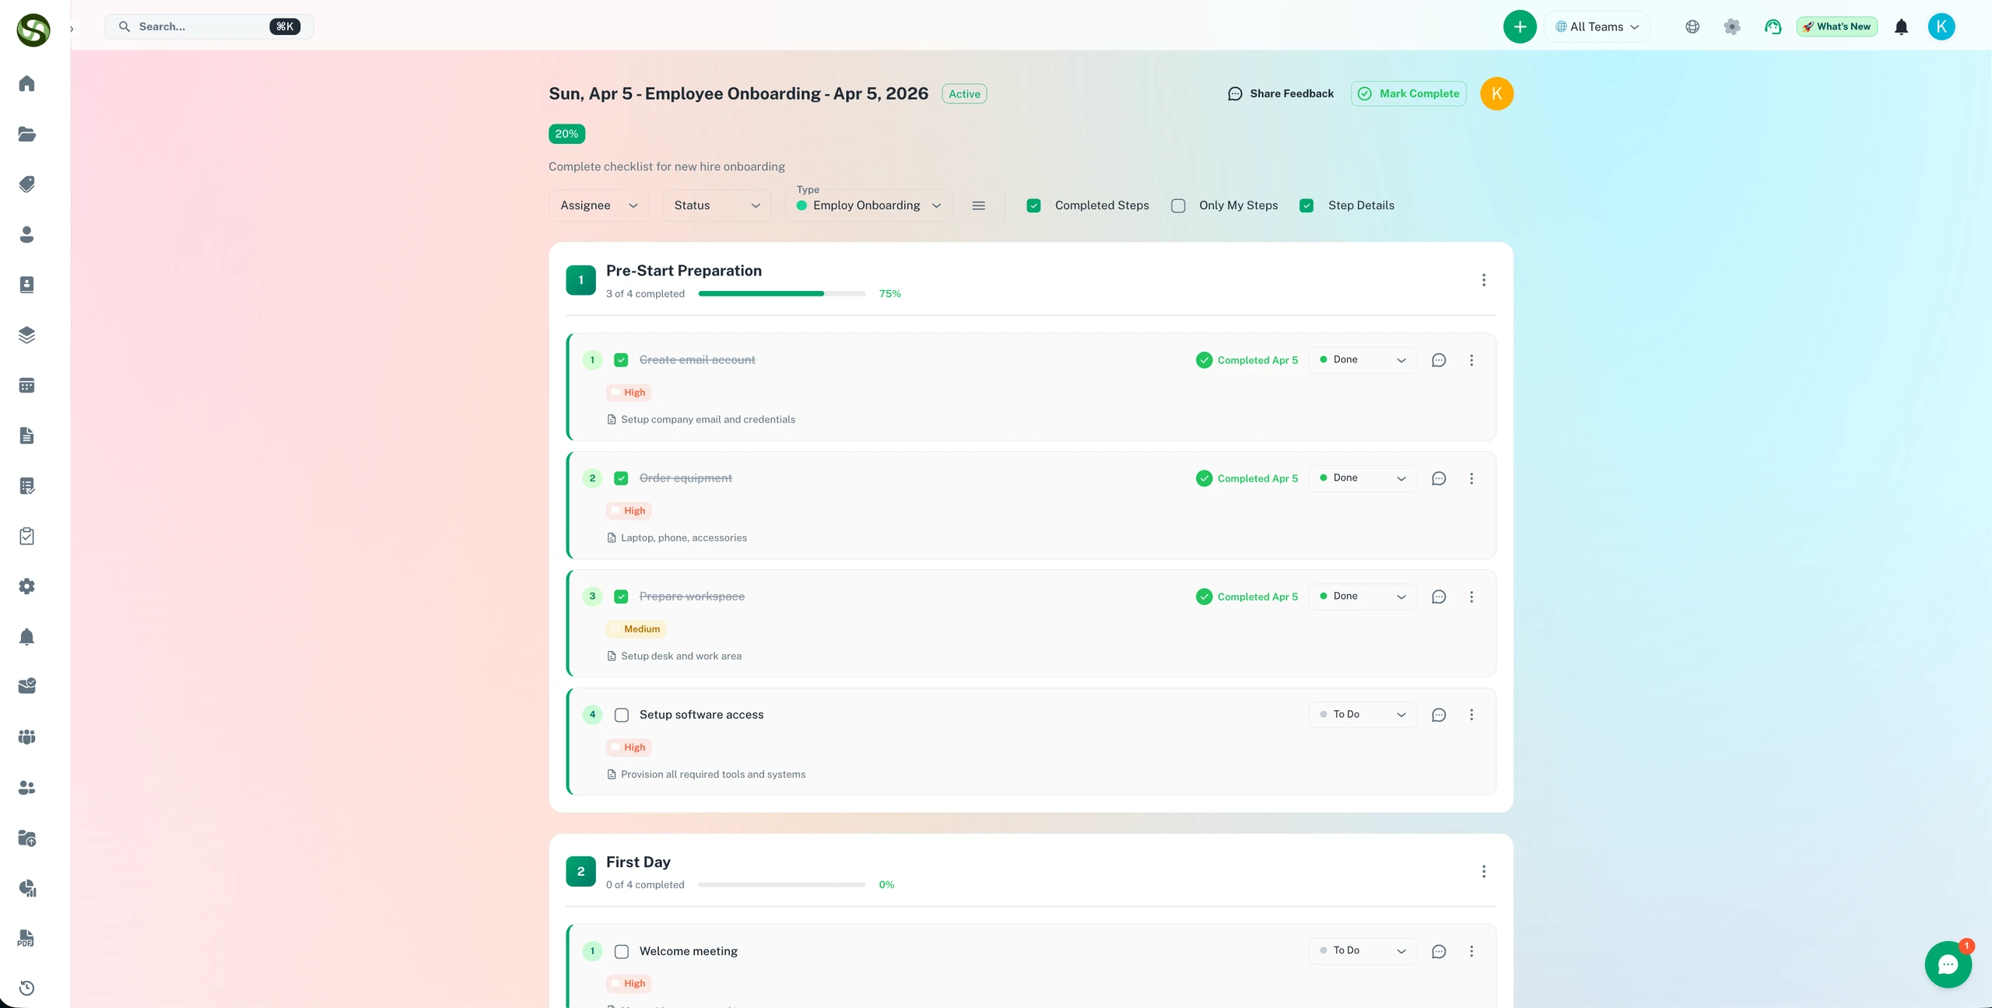
Task: Uncheck the Order equipment step
Action: (621, 478)
